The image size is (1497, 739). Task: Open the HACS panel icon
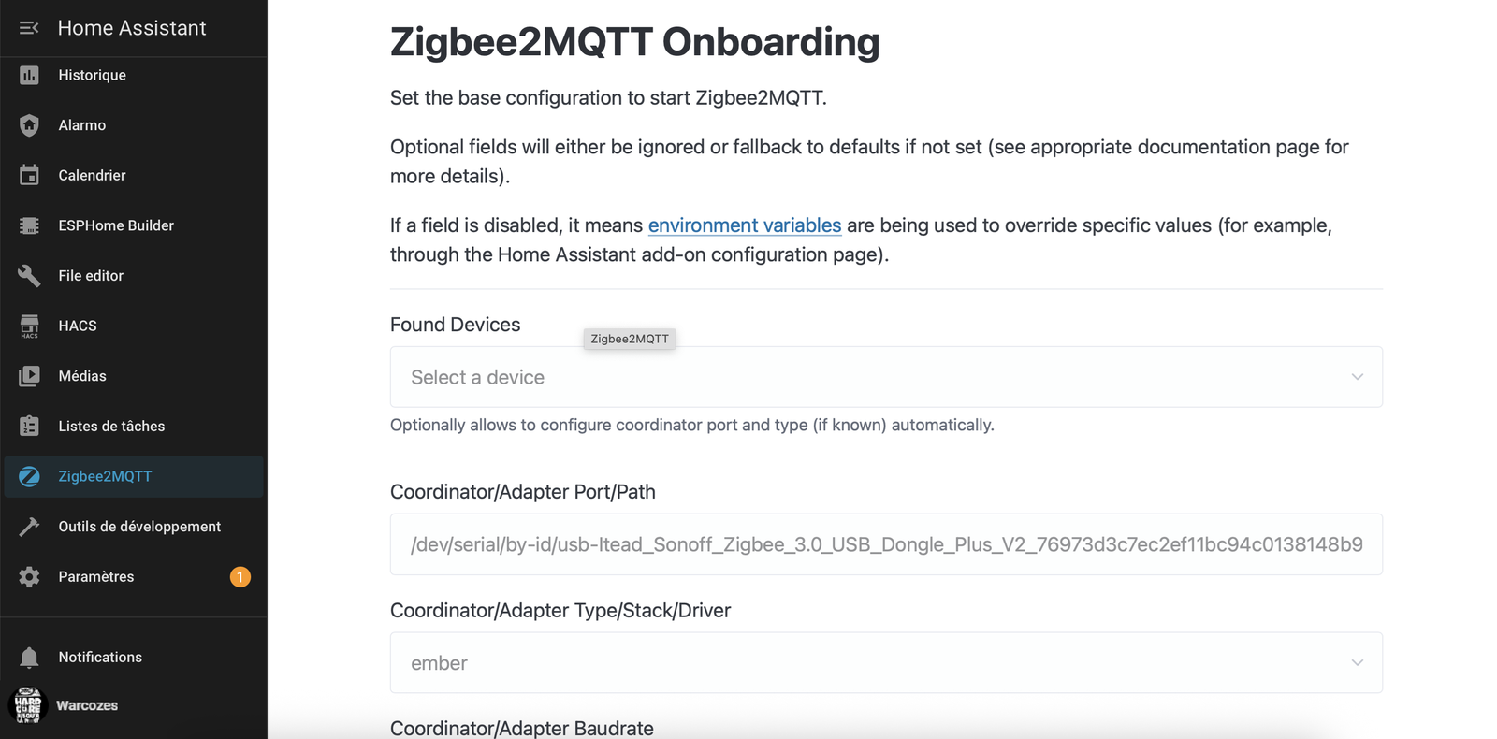coord(29,325)
